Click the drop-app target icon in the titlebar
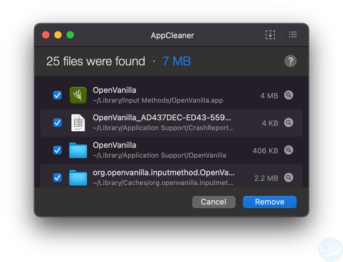Viewport: 343px width, 262px height. click(x=270, y=35)
